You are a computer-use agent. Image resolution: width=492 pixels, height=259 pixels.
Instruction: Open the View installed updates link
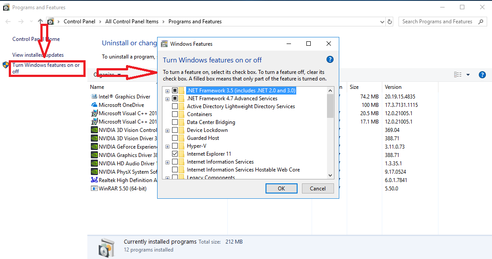(38, 55)
